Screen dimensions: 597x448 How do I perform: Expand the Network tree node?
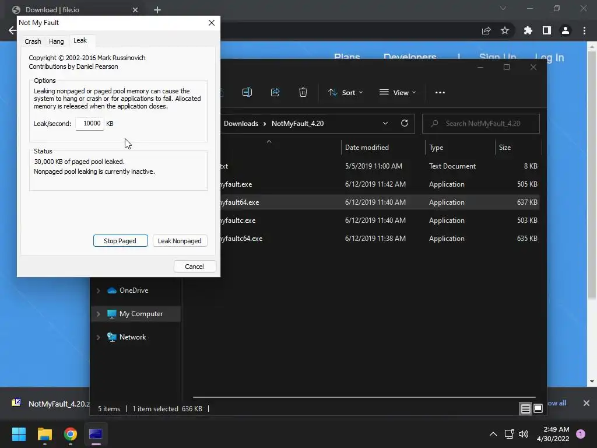pyautogui.click(x=98, y=337)
